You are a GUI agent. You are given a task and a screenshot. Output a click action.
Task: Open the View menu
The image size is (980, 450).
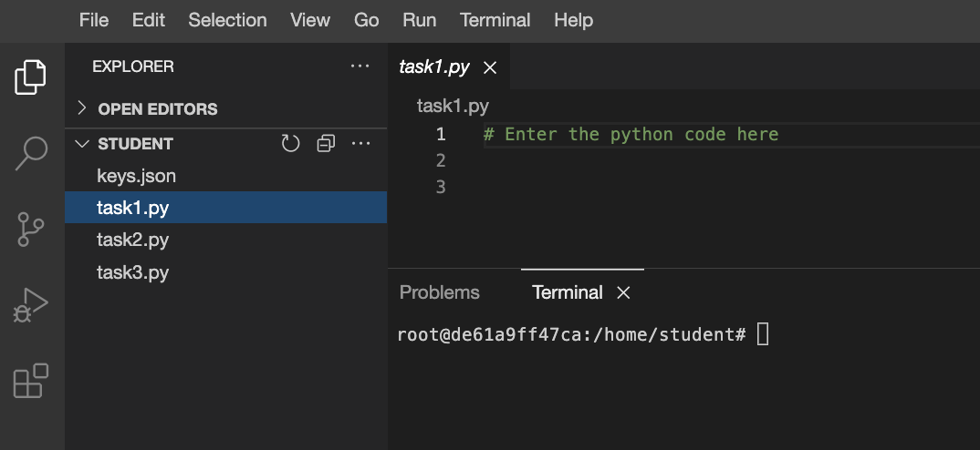310,21
